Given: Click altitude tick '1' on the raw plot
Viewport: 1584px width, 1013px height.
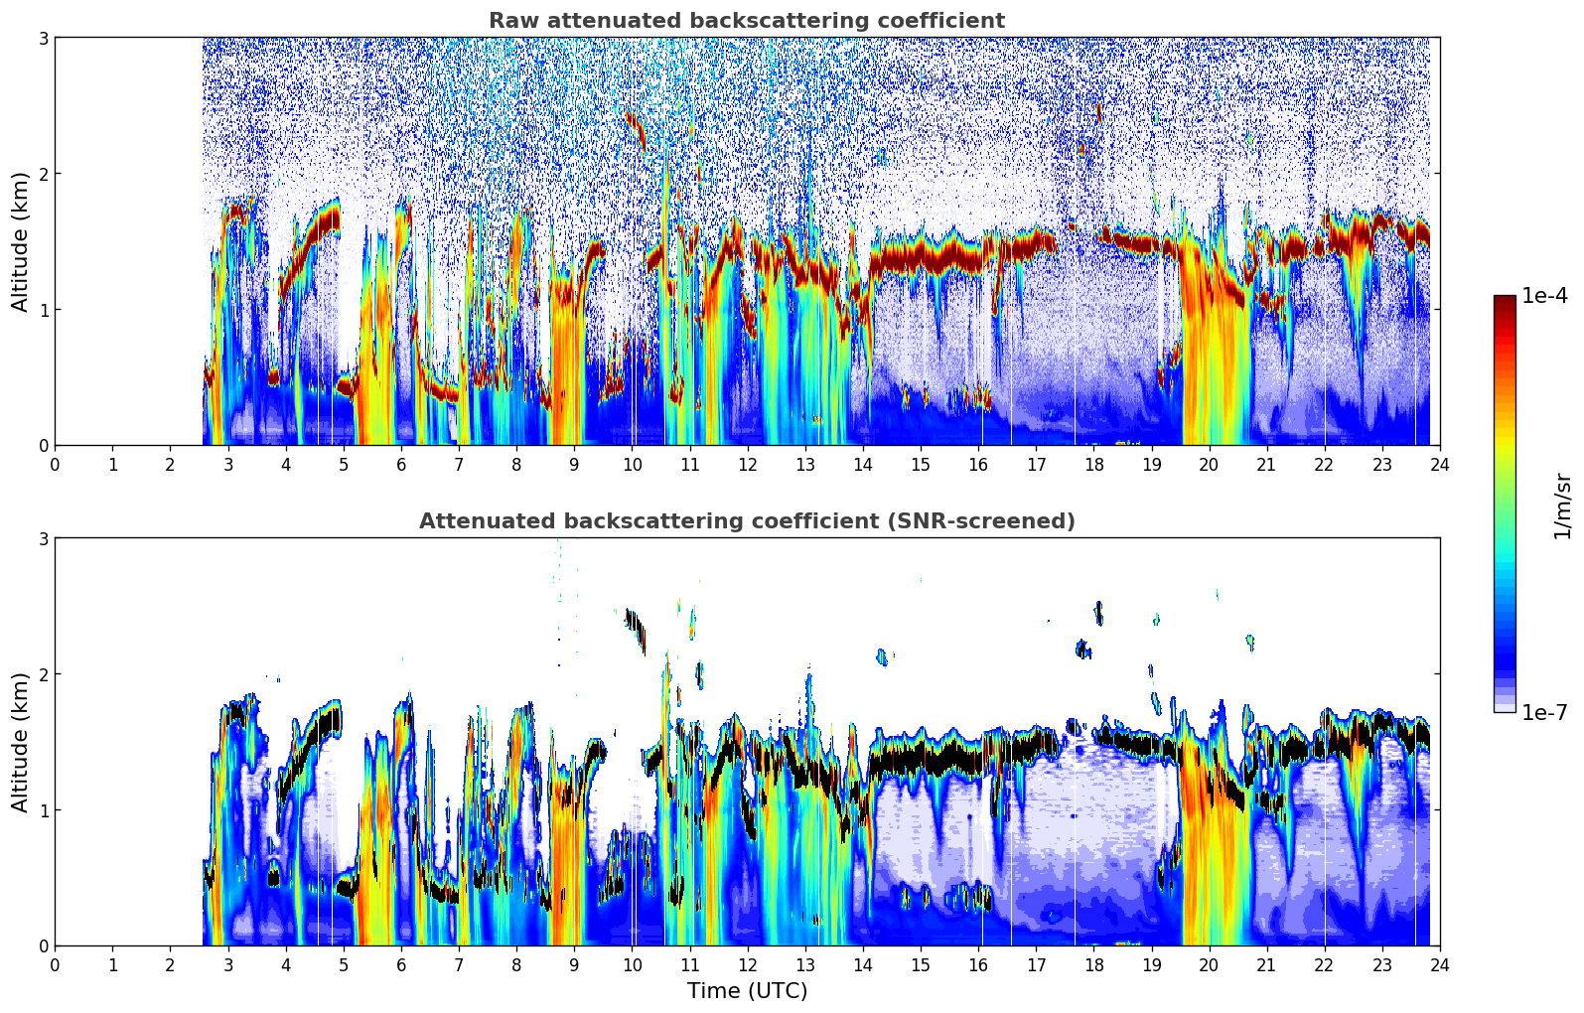Looking at the screenshot, I should (43, 310).
